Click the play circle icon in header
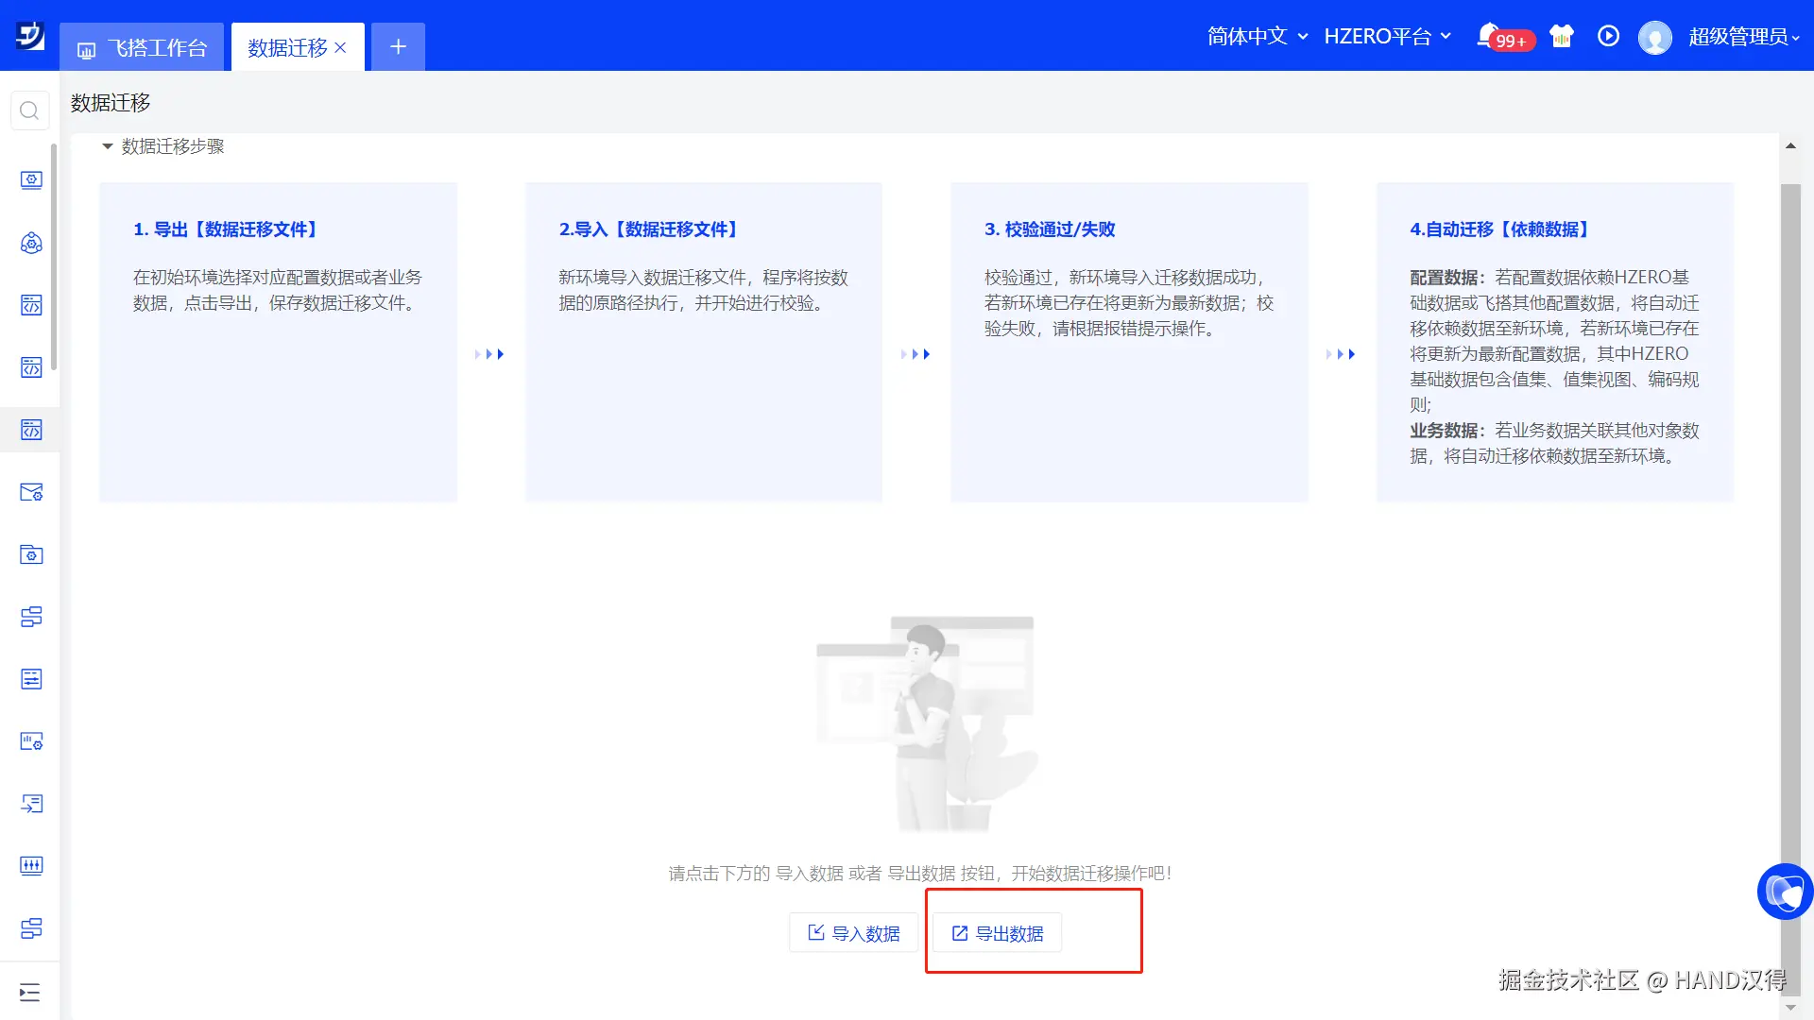The image size is (1814, 1020). (x=1608, y=36)
